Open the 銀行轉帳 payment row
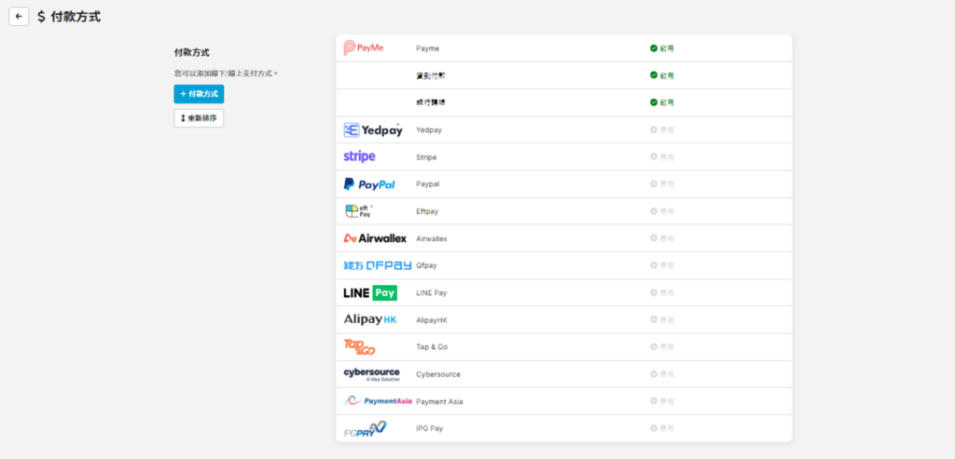This screenshot has width=955, height=459. point(431,102)
